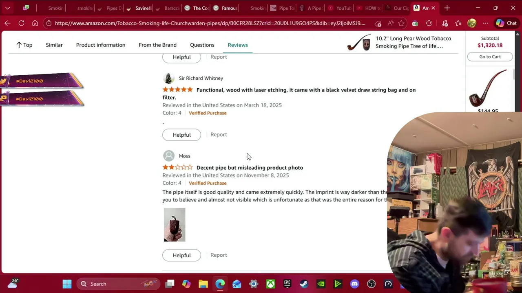Switch to the Baracci tab

[x=168, y=8]
